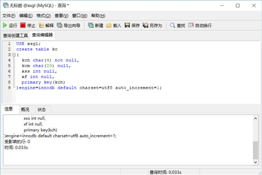Click '时间: 0.033s' message
The height and width of the screenshot is (175, 262).
(x=16, y=148)
